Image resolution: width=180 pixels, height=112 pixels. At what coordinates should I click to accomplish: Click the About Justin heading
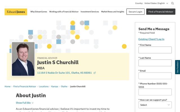coord(31,95)
